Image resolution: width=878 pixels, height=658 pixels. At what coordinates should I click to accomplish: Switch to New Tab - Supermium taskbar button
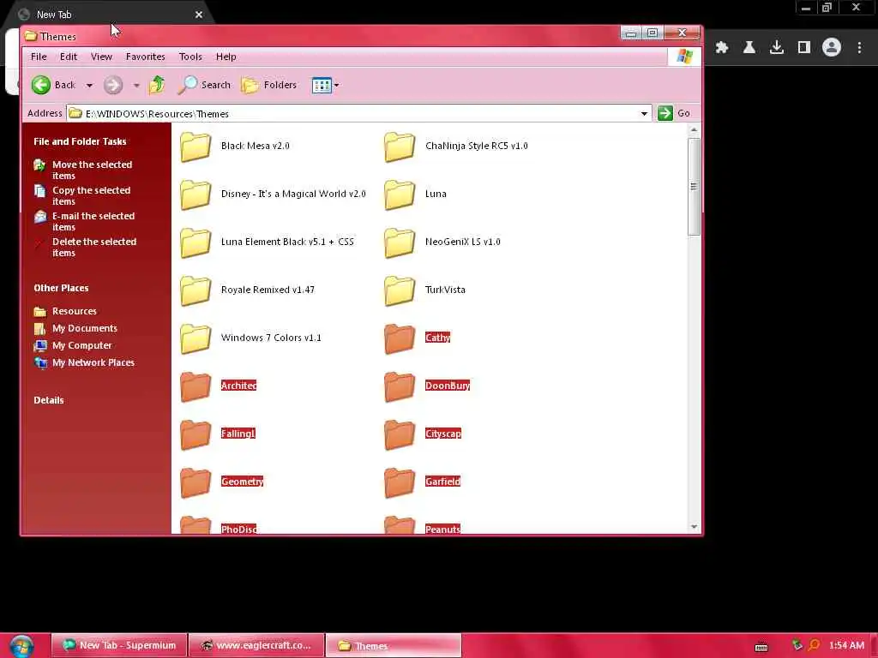pos(118,645)
